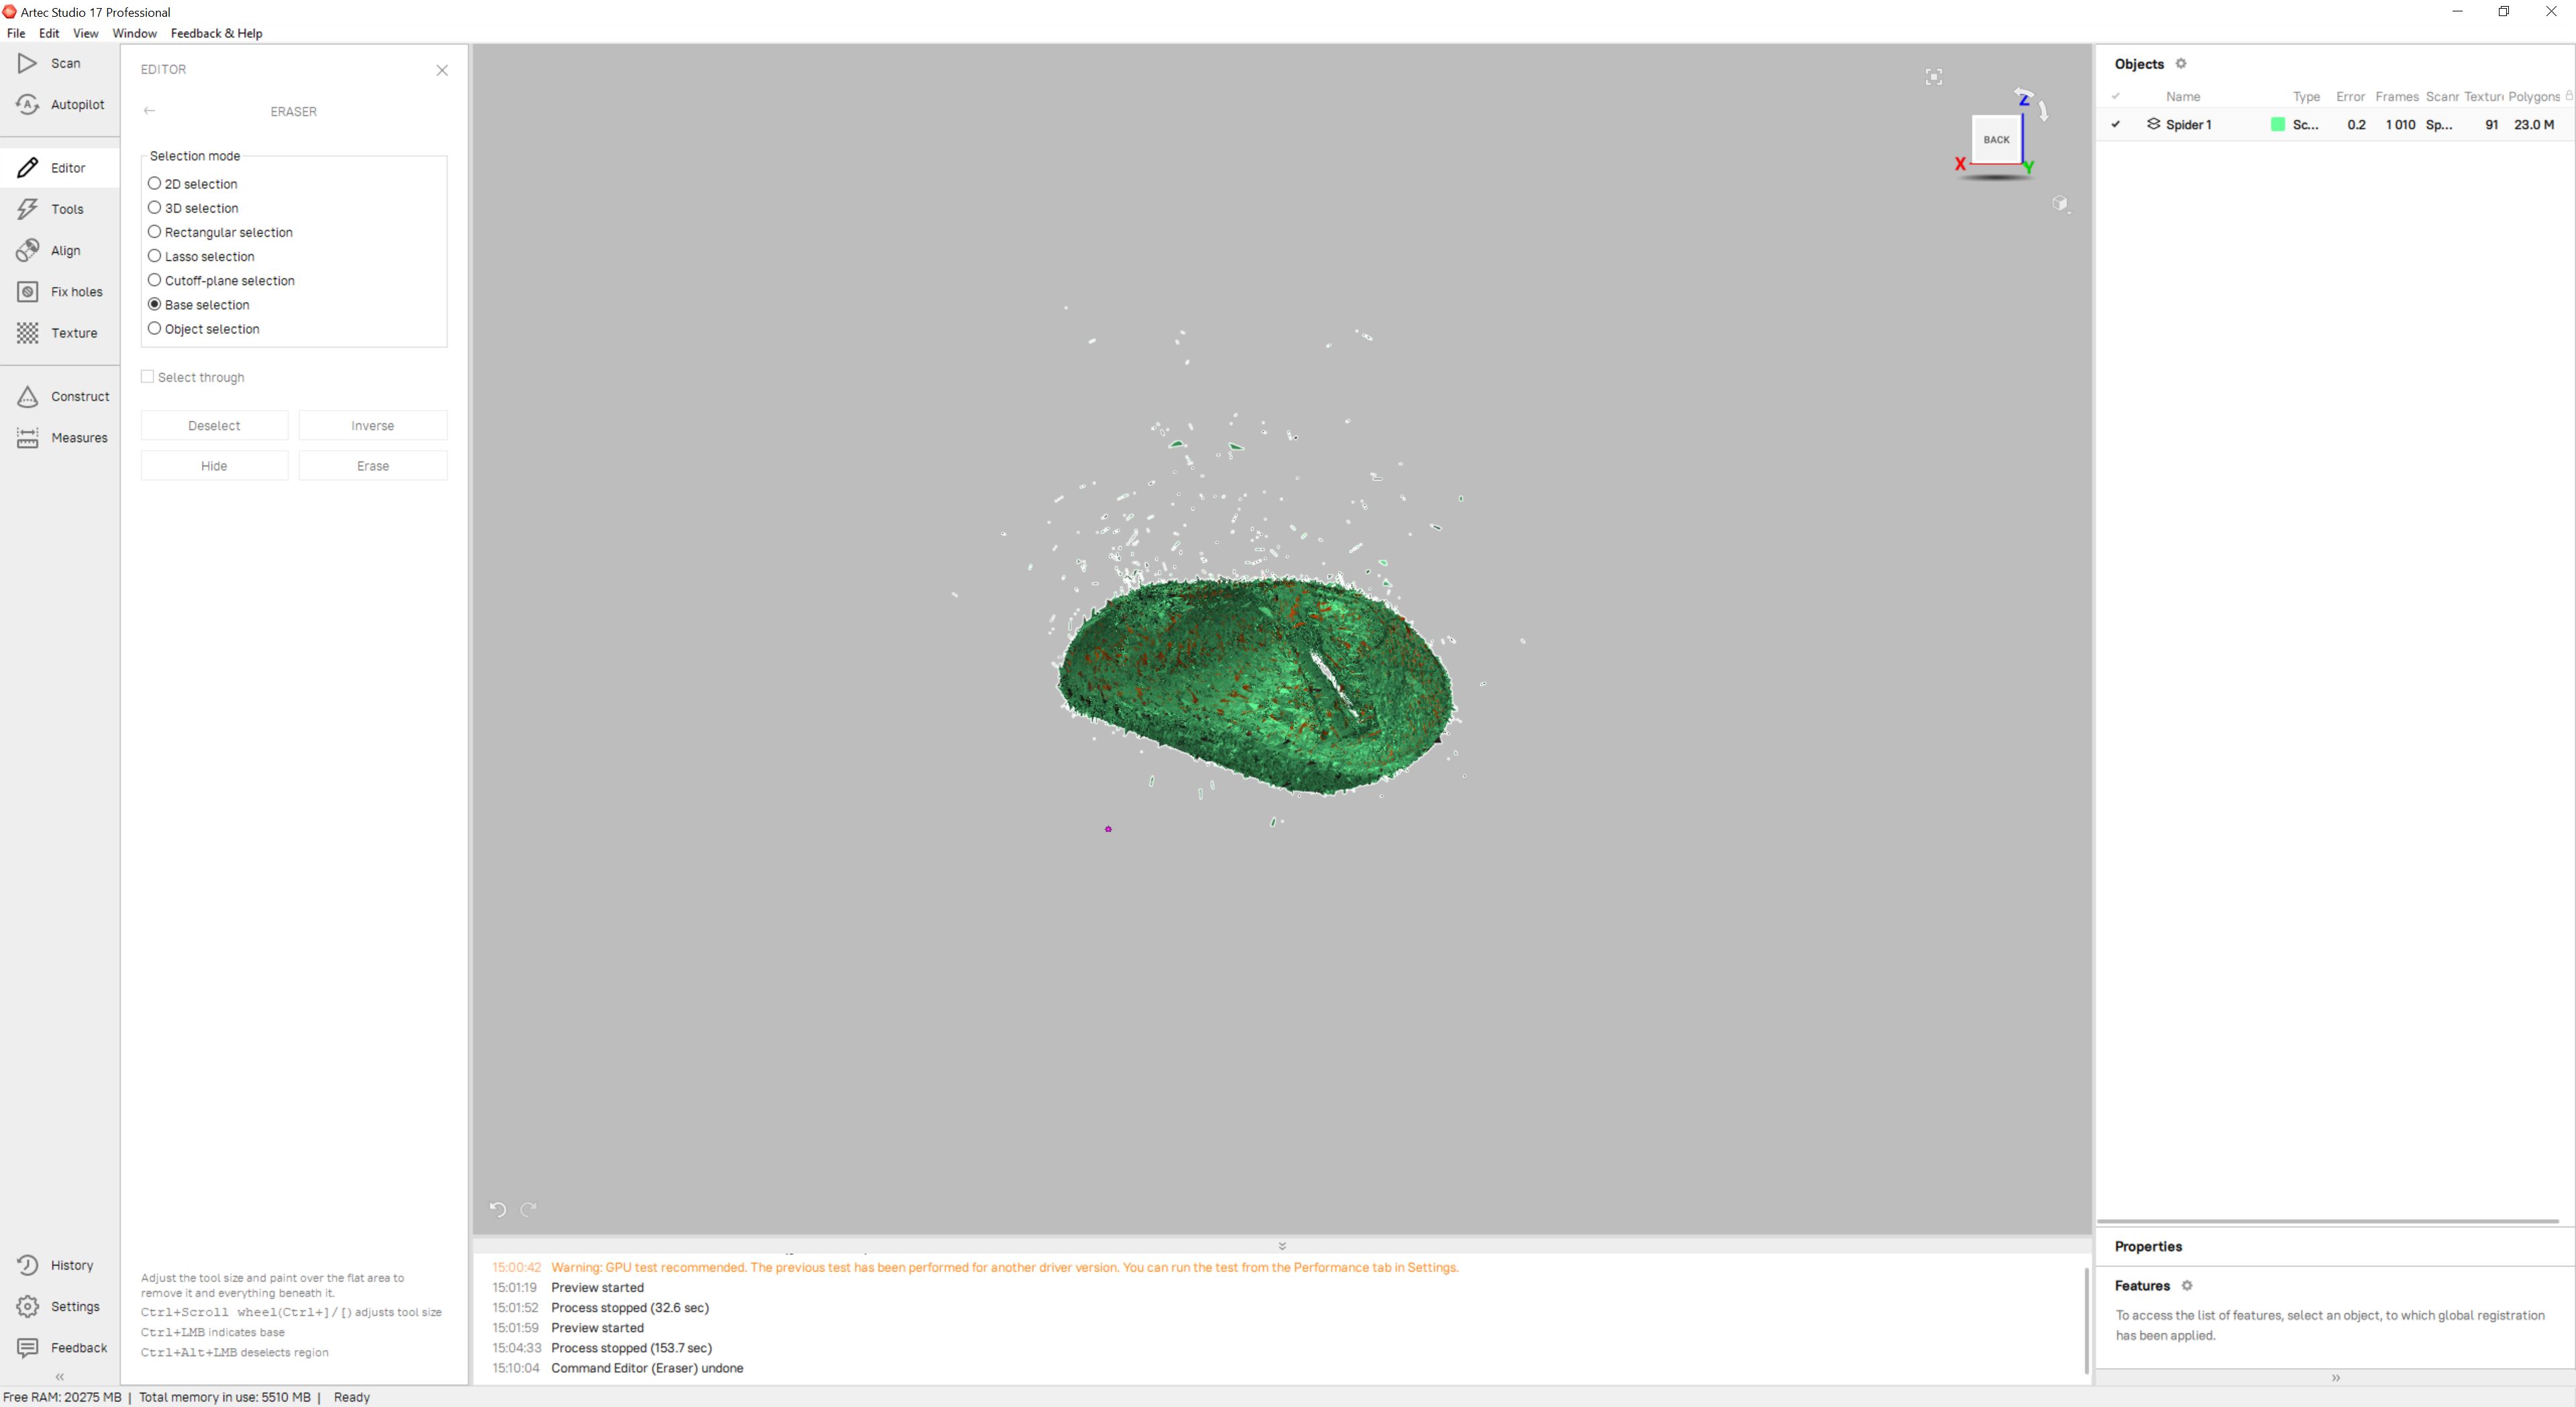Open Features settings gear
Image resolution: width=2576 pixels, height=1407 pixels.
tap(2187, 1286)
